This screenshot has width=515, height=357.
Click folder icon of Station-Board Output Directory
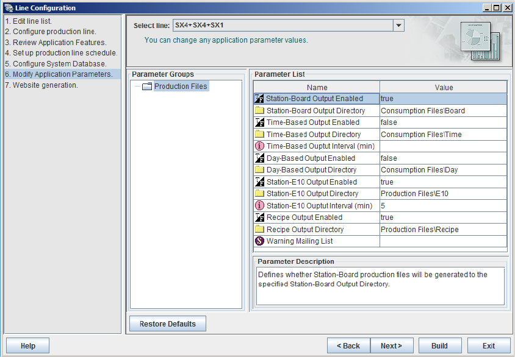pyautogui.click(x=259, y=110)
